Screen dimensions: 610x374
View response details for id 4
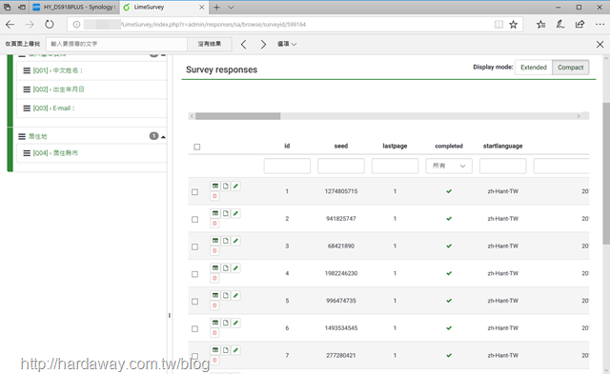pyautogui.click(x=215, y=268)
